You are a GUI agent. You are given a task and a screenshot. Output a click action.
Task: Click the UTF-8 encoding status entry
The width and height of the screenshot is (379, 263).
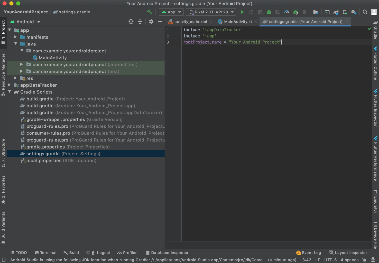pos(330,260)
